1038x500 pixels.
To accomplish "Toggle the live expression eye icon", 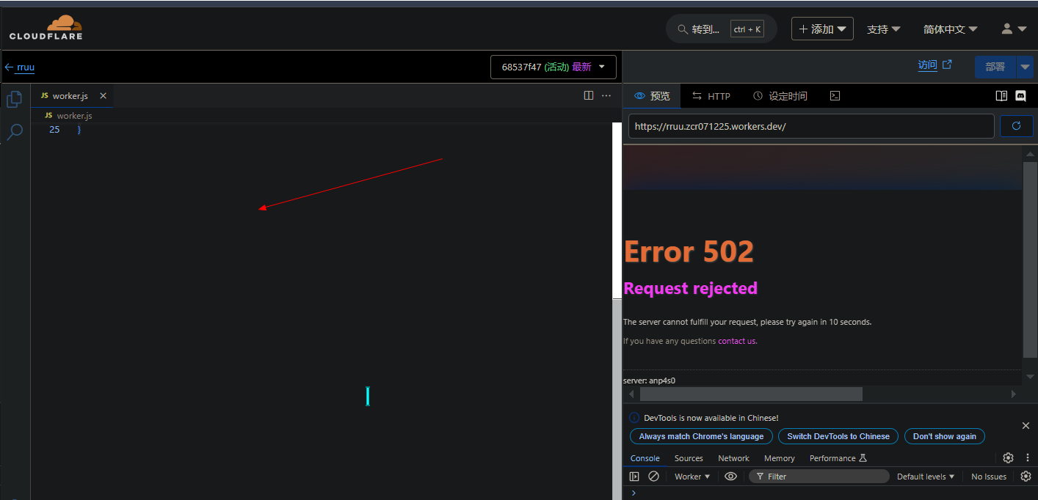I will [x=730, y=477].
